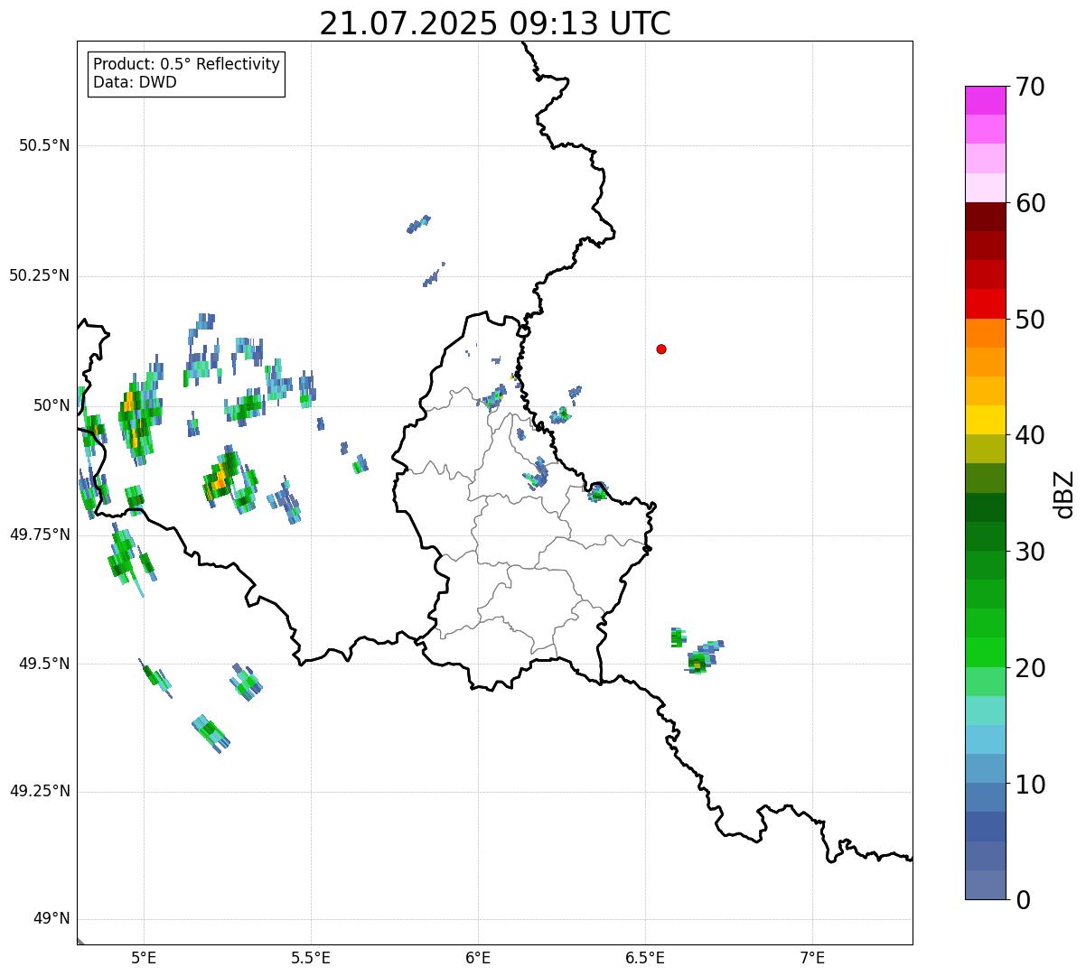1086x976 pixels.
Task: Click the 6°E longitude label
Action: point(478,958)
